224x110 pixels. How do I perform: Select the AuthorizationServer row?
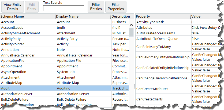coord(27,94)
